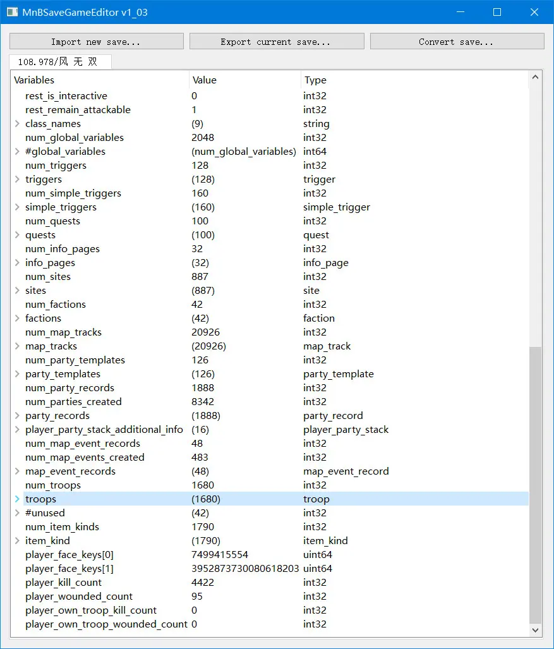Select the num_factions row
554x649 pixels.
pyautogui.click(x=270, y=304)
